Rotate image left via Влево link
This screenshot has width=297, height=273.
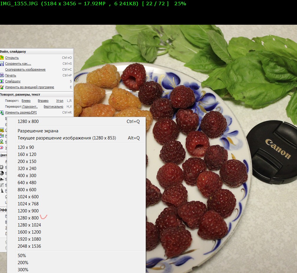point(26,101)
